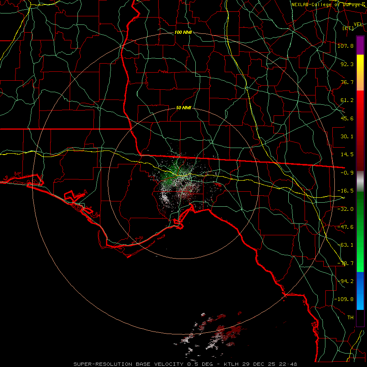Click the -109.8 legend value

coord(344,299)
